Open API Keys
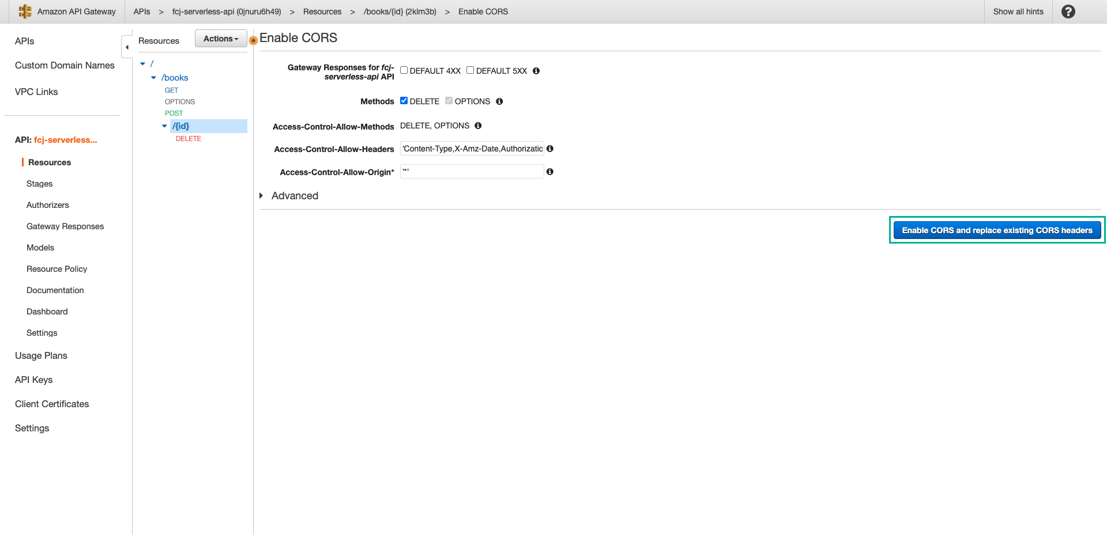1107x535 pixels. (33, 380)
